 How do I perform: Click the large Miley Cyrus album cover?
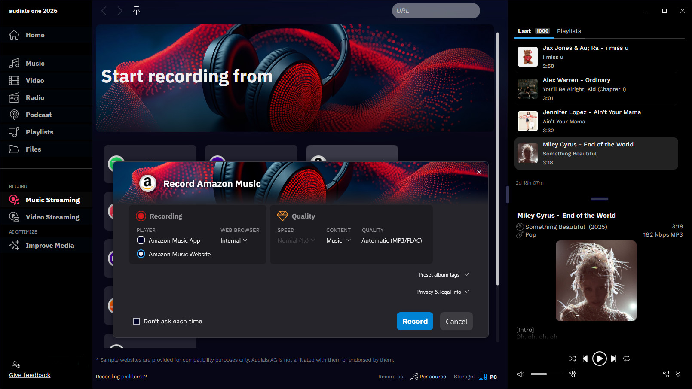[x=596, y=281]
